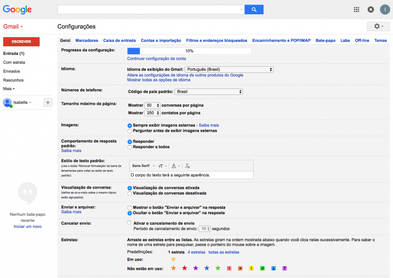The height and width of the screenshot is (278, 393).
Task: Change contacts per page dropdown
Action: coord(152,113)
